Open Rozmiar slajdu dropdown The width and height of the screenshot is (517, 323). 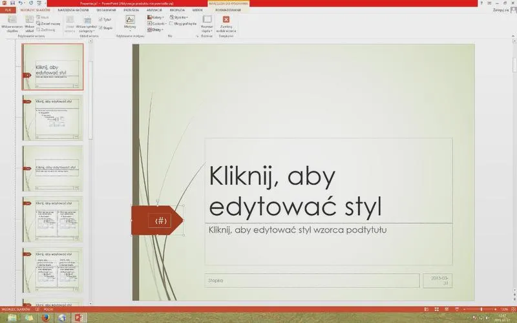[207, 24]
